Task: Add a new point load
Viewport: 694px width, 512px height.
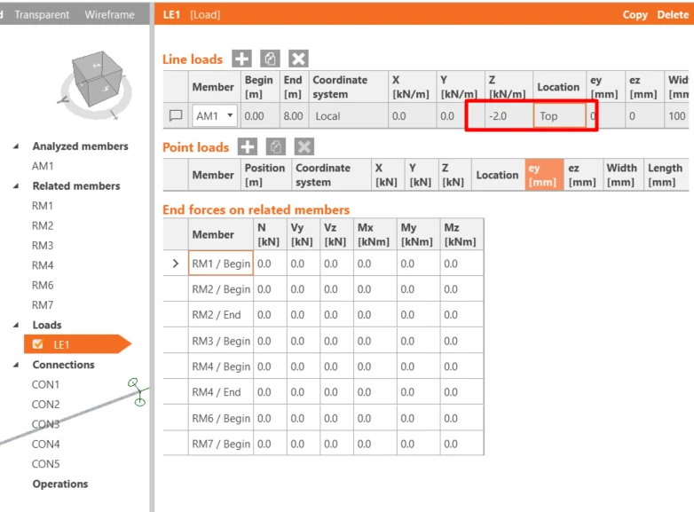Action: 248,147
